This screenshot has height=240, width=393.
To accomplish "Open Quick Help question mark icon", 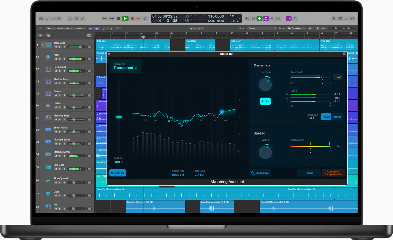I will pyautogui.click(x=53, y=19).
